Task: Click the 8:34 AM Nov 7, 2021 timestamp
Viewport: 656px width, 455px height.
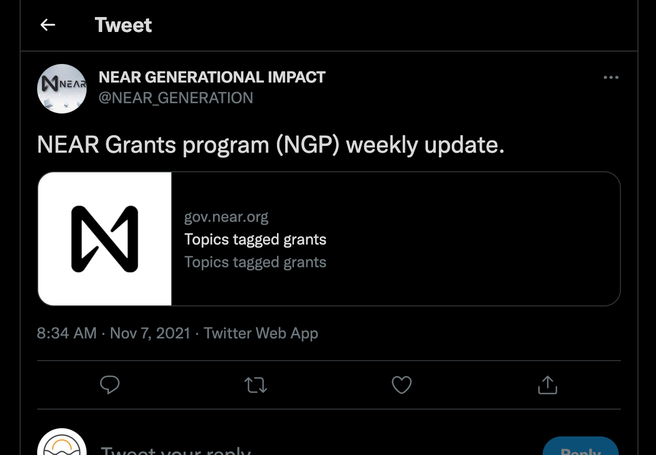Action: click(x=114, y=333)
